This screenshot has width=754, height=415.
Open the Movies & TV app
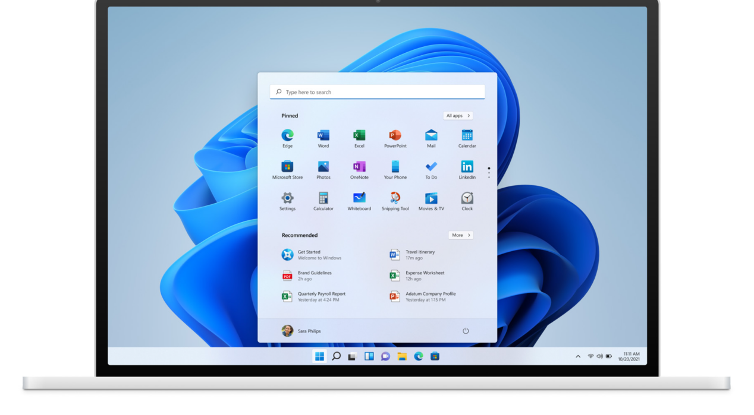pos(431,201)
